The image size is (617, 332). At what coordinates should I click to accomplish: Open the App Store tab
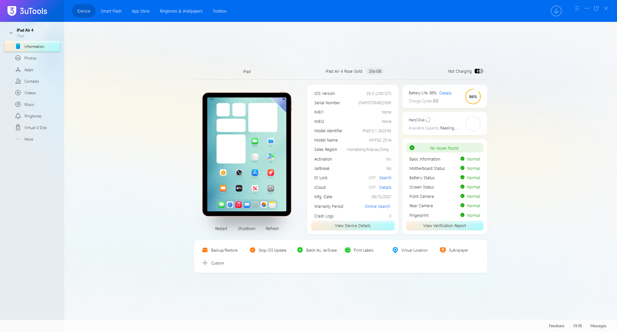140,11
